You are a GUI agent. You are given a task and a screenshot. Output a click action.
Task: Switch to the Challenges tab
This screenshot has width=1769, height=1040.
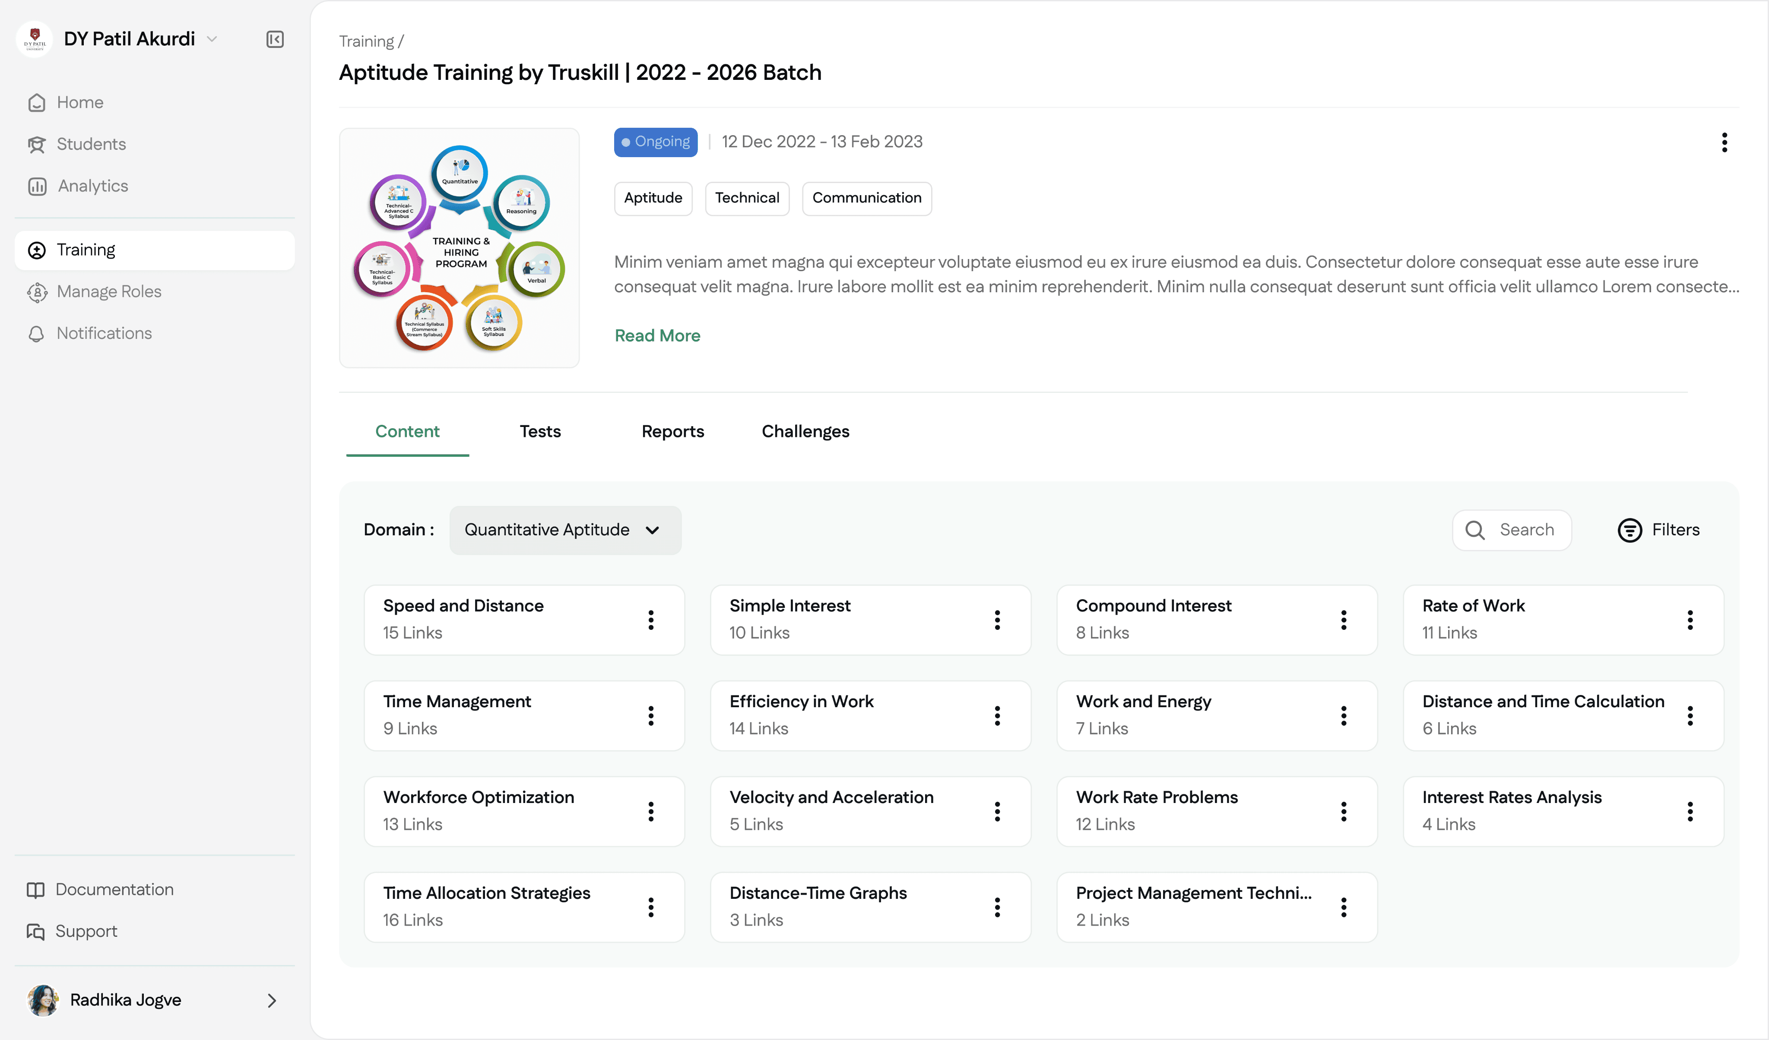805,432
